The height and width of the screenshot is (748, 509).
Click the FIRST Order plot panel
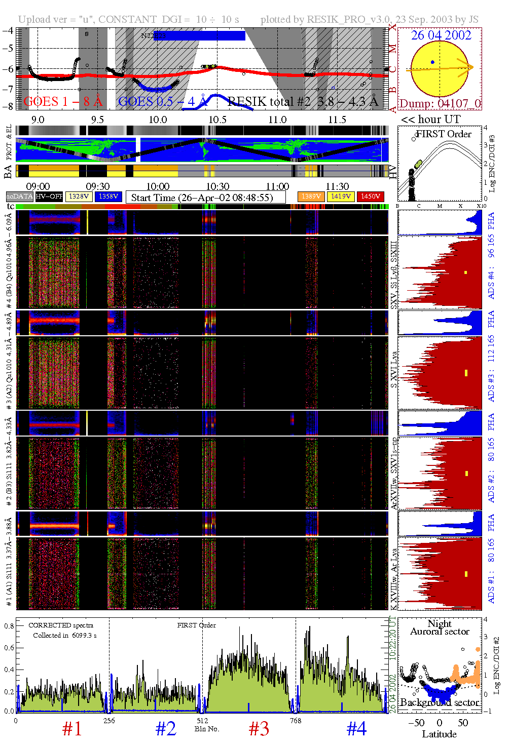pos(440,165)
